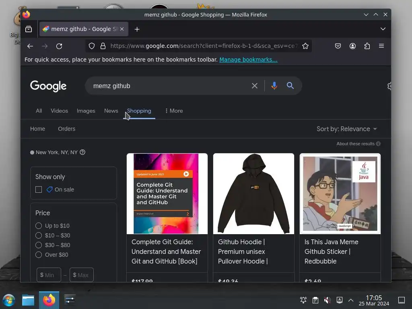The height and width of the screenshot is (309, 412).
Task: Open the clipboard tray icon
Action: pos(315,300)
